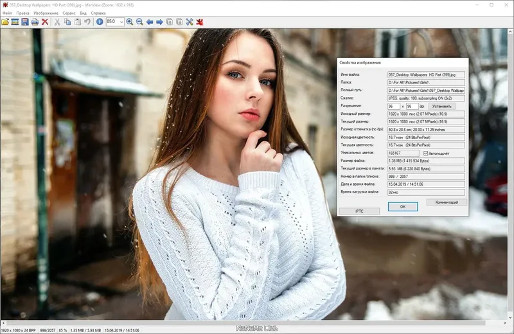Open the Сервис menu
This screenshot has width=514, height=334.
[x=69, y=13]
